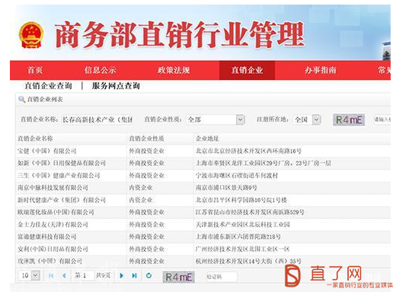
Task: Jump to the last page of results
Action: (x=134, y=275)
